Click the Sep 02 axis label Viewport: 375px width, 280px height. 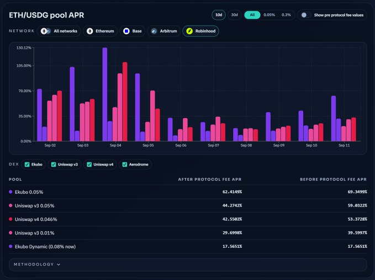click(x=50, y=146)
